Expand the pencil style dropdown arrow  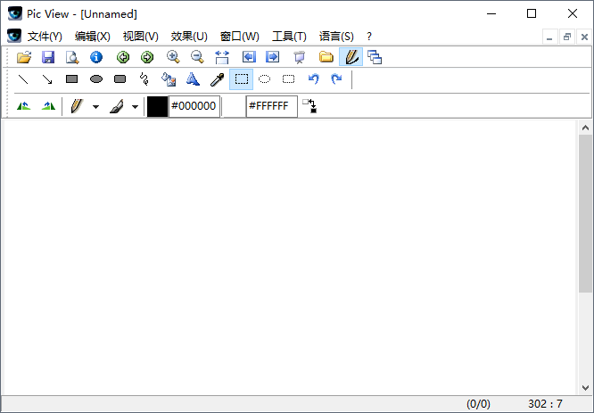tap(95, 107)
